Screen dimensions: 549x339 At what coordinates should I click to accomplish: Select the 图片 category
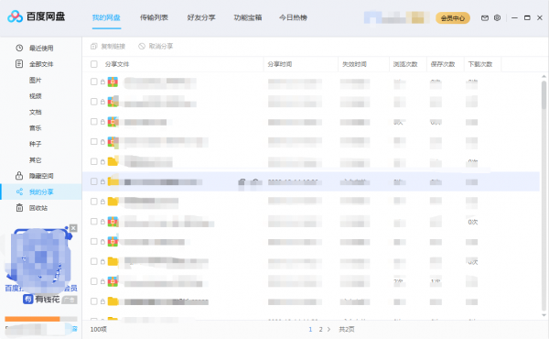pyautogui.click(x=35, y=80)
